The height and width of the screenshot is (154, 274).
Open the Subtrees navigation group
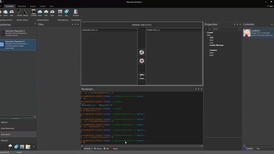coord(18,122)
